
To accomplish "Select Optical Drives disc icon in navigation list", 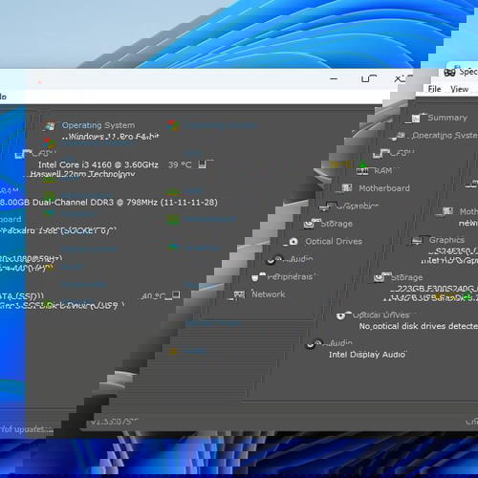I will 293,242.
